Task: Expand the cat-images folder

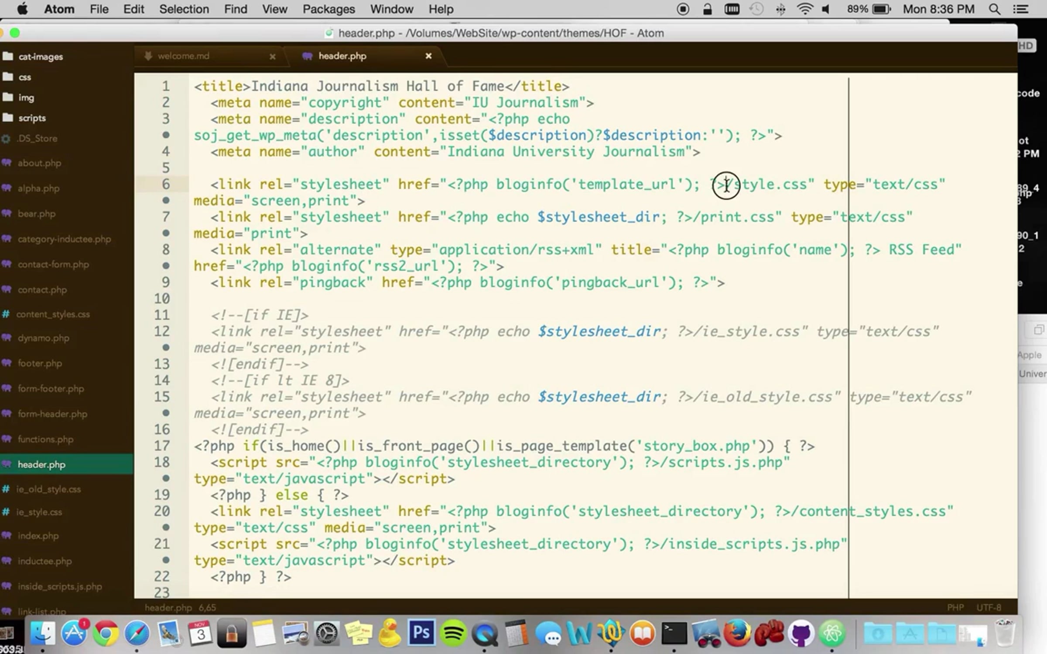Action: click(40, 57)
